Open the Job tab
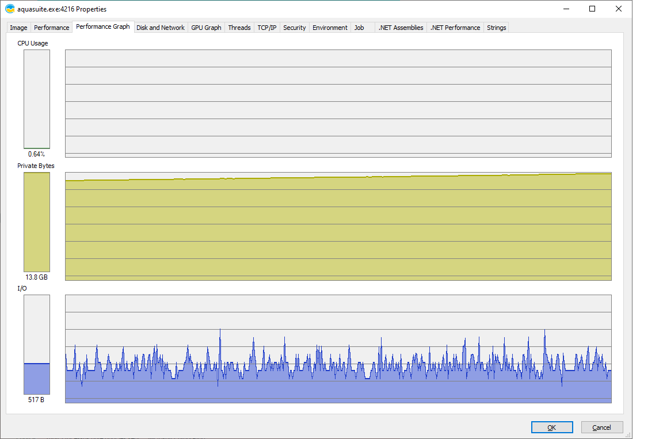The width and height of the screenshot is (663, 439). [x=359, y=28]
